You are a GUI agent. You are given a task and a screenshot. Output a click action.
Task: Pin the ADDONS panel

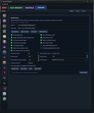tap(78, 11)
